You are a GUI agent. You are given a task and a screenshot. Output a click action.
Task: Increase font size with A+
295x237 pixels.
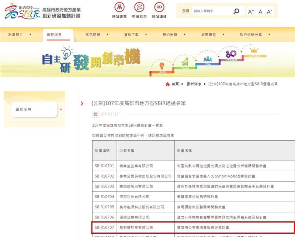point(251,12)
